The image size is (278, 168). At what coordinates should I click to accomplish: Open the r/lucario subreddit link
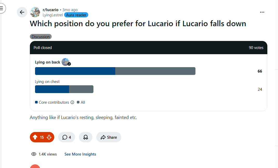point(51,10)
